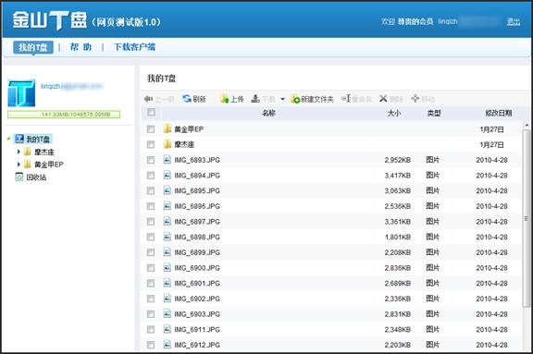Viewport: 533px width, 354px height.
Task: Click the rename toolbar icon
Action: tap(346, 98)
